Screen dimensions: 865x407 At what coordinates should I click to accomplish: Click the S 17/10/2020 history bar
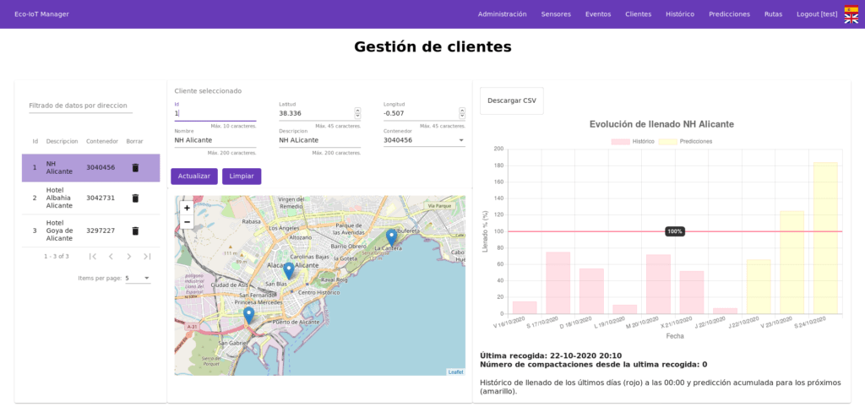click(x=558, y=283)
